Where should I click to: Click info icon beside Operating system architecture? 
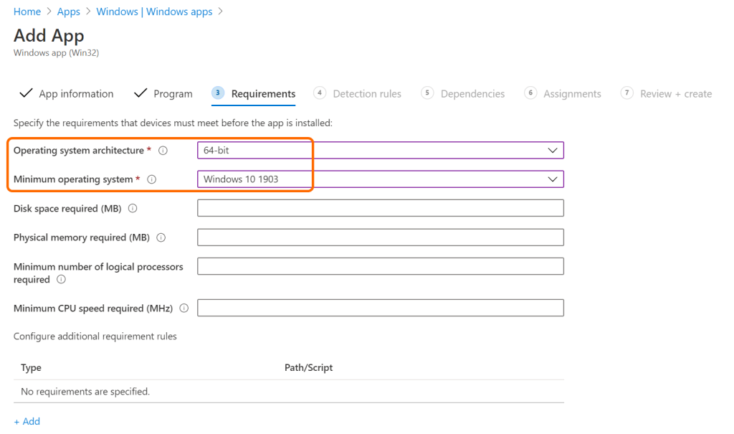tap(163, 151)
